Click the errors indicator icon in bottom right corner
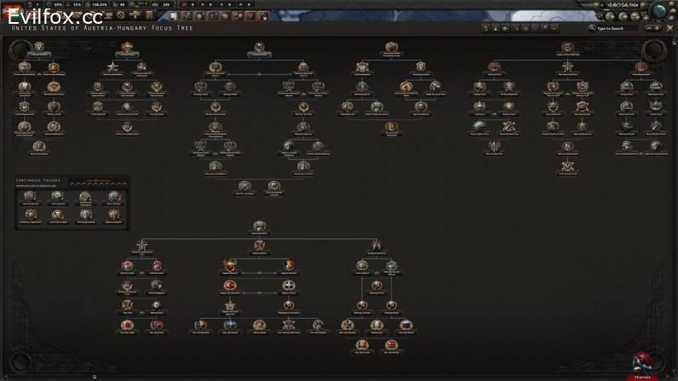This screenshot has width=678, height=381. [641, 362]
